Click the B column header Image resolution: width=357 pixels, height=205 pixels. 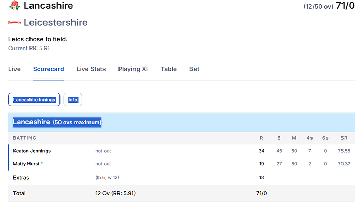(279, 138)
